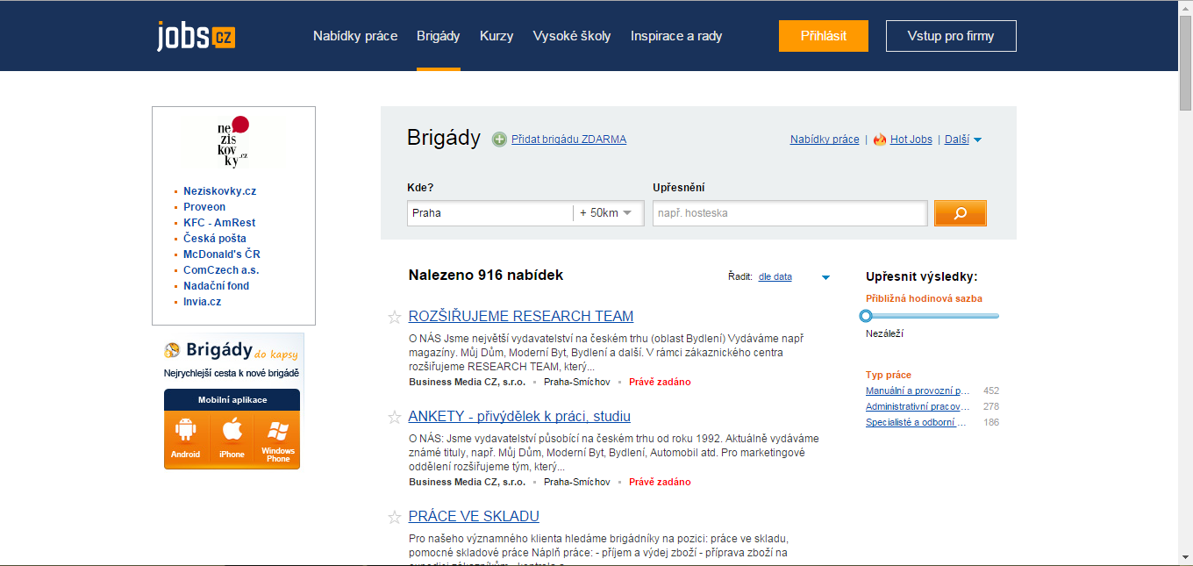This screenshot has height=566, width=1193.
Task: Click the Upřesnění keyword input field
Action: tap(789, 213)
